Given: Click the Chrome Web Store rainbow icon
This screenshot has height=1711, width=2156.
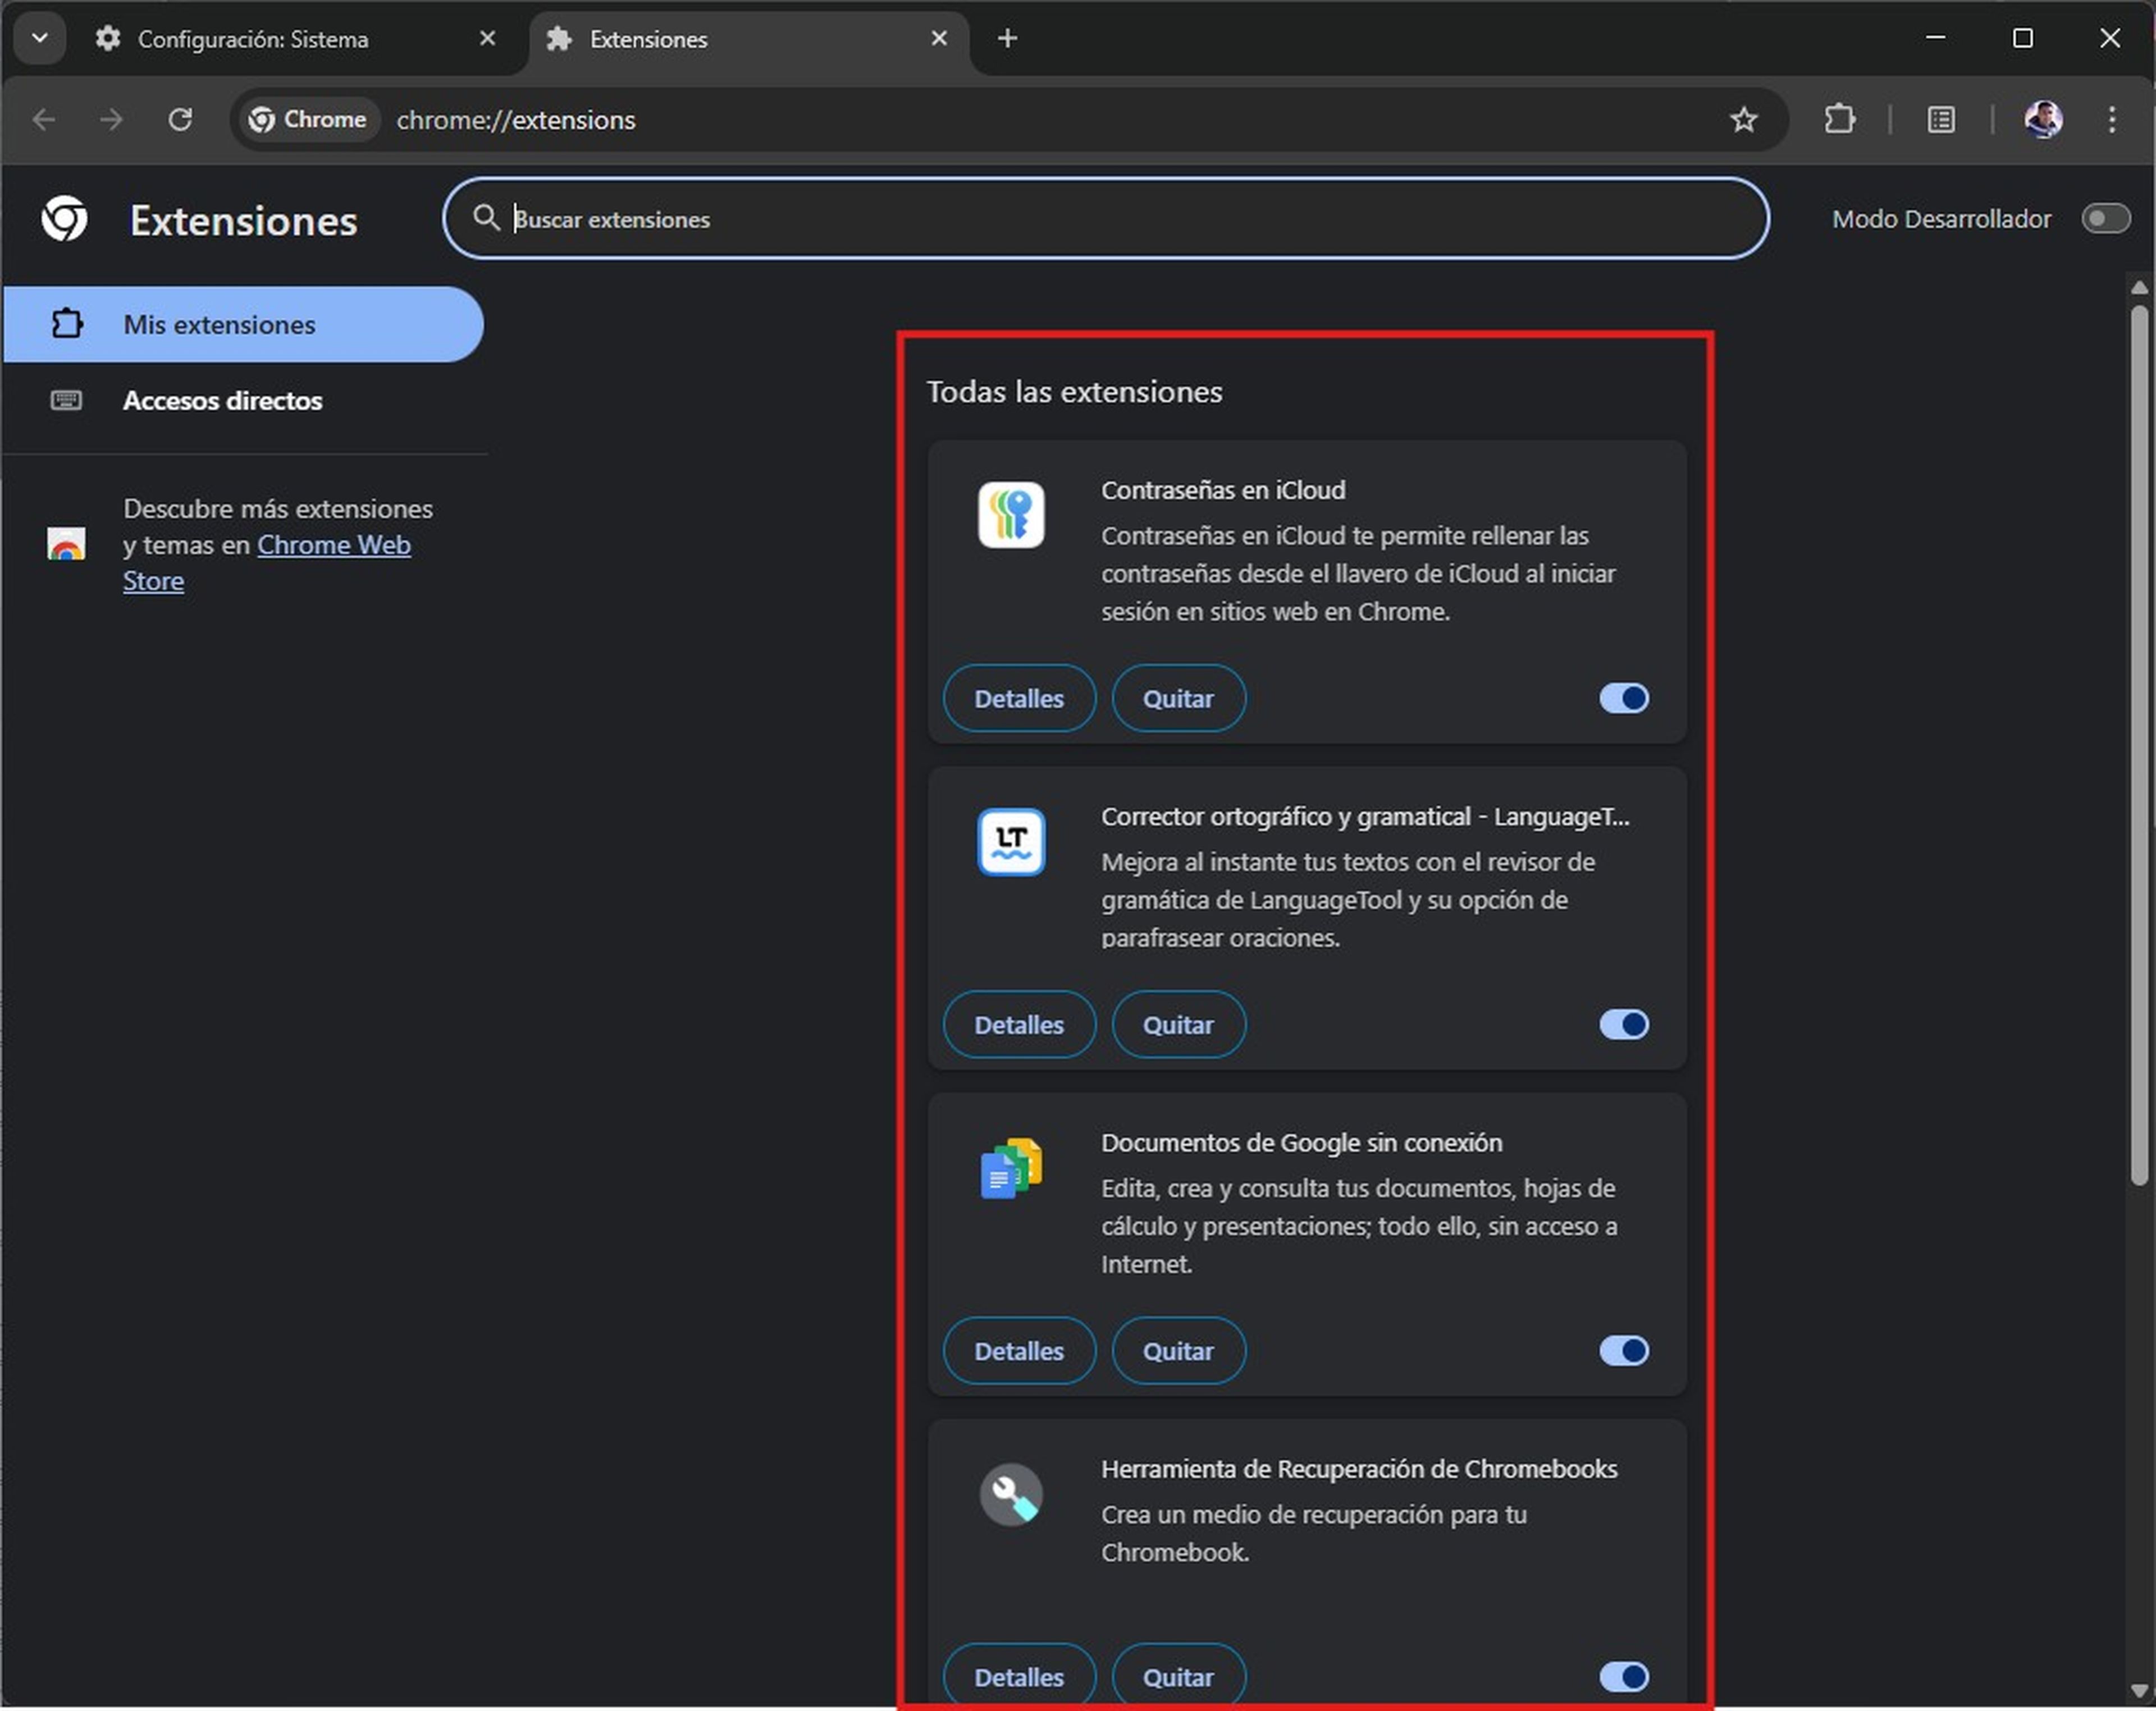Looking at the screenshot, I should click(66, 545).
